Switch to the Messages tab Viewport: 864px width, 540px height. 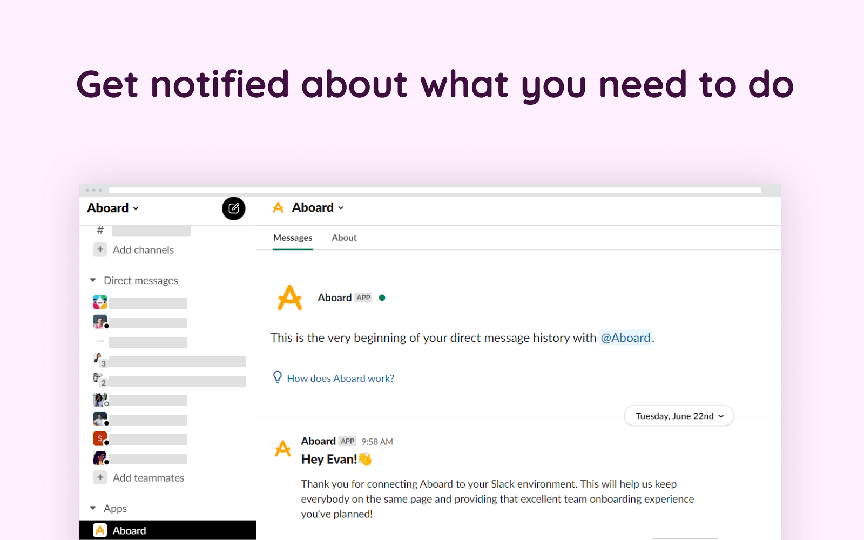[293, 238]
